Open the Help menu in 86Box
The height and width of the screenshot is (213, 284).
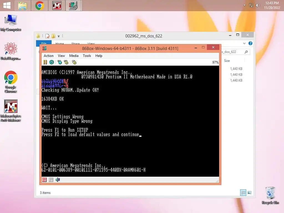point(99,55)
